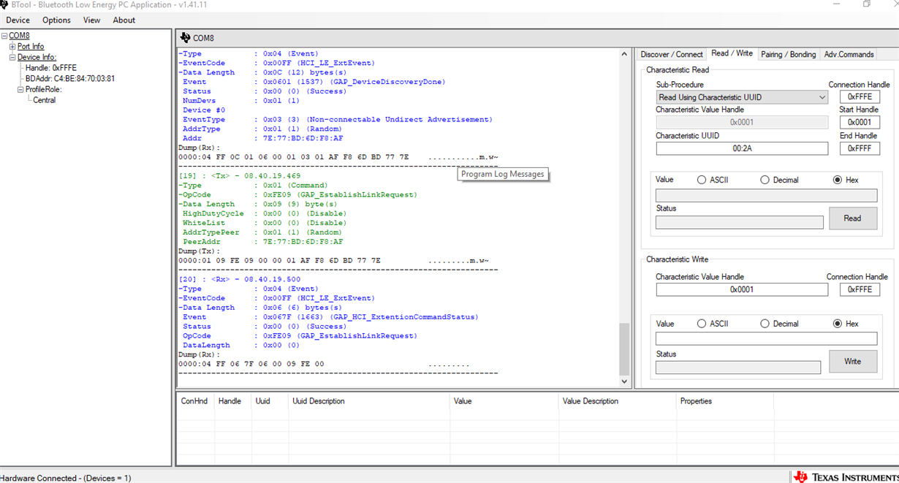The height and width of the screenshot is (483, 899).
Task: Click the Write Connection Handle field
Action: pos(859,289)
